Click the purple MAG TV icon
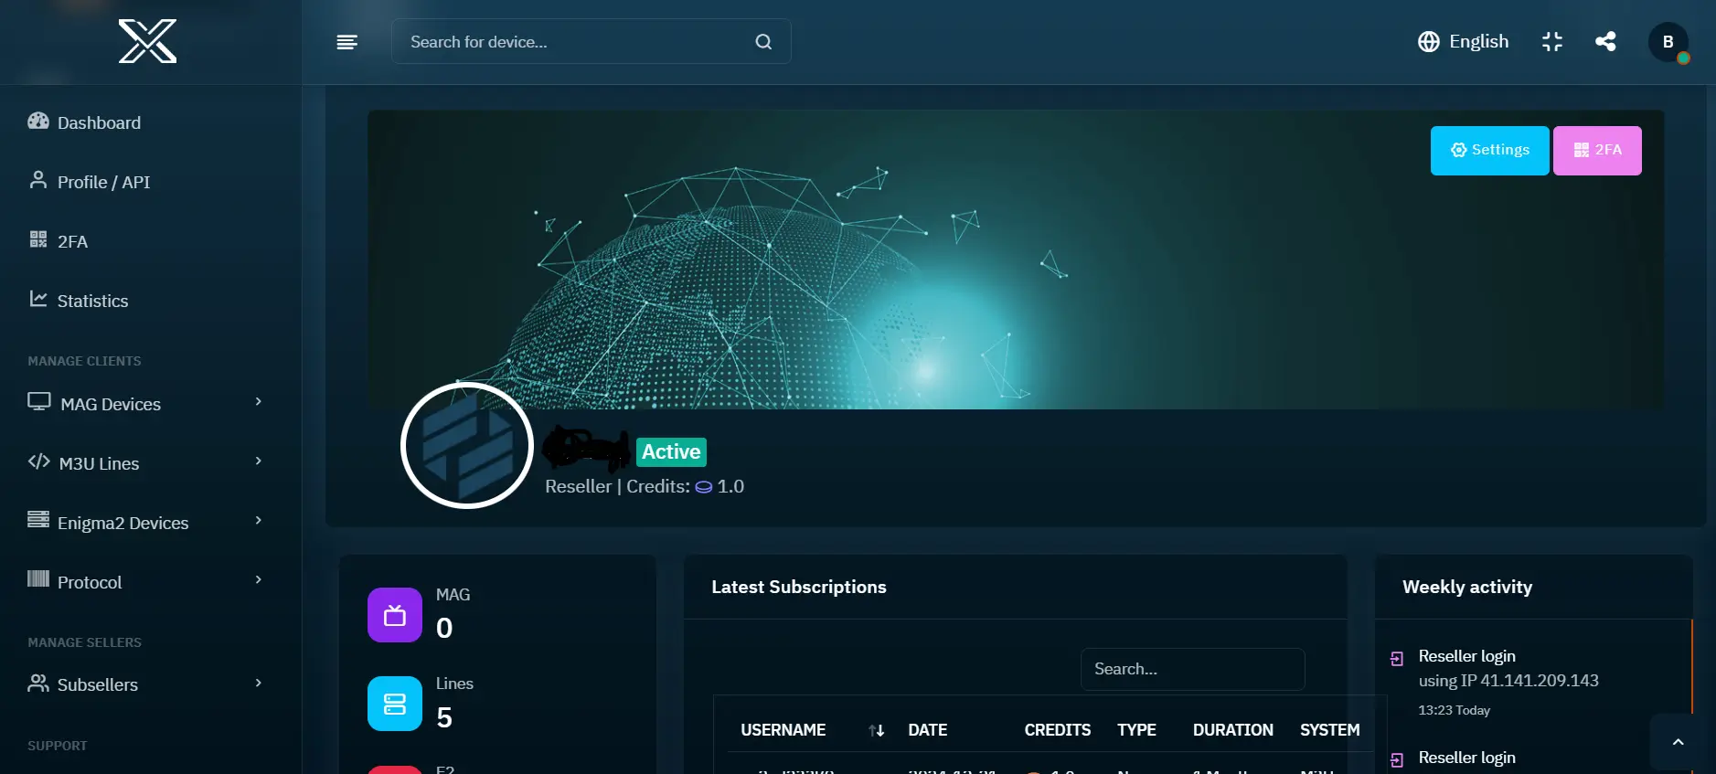 click(395, 615)
